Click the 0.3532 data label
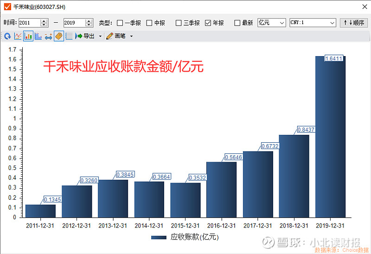The image size is (371, 254). point(198,178)
